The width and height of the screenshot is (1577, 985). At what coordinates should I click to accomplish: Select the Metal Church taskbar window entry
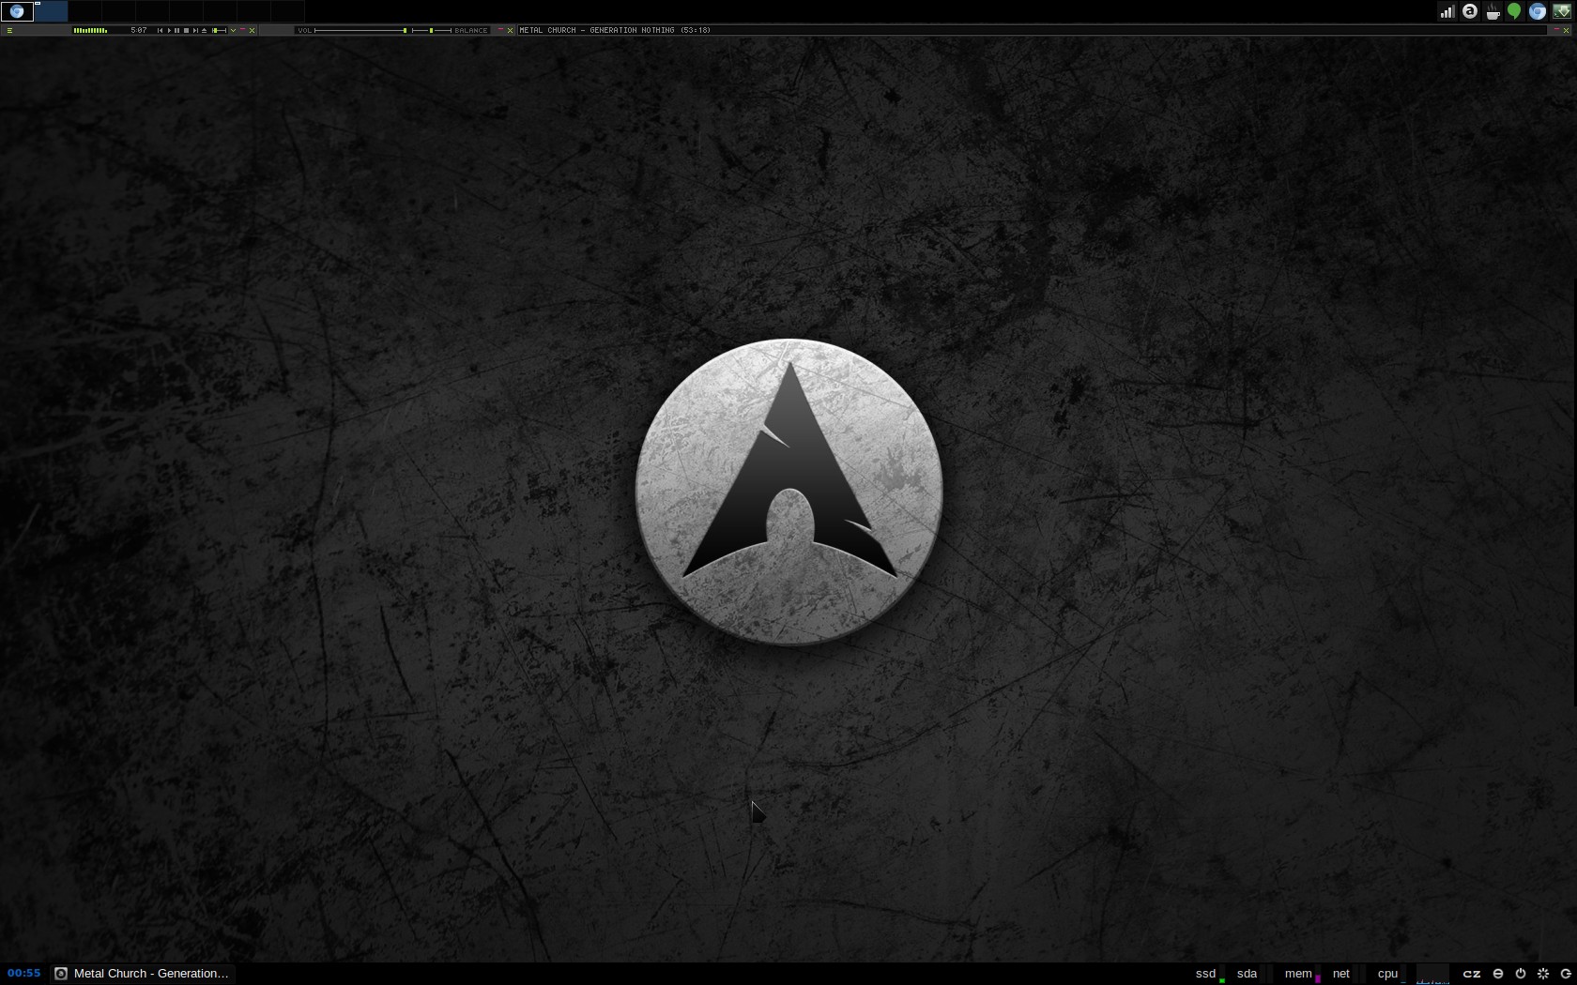click(142, 974)
